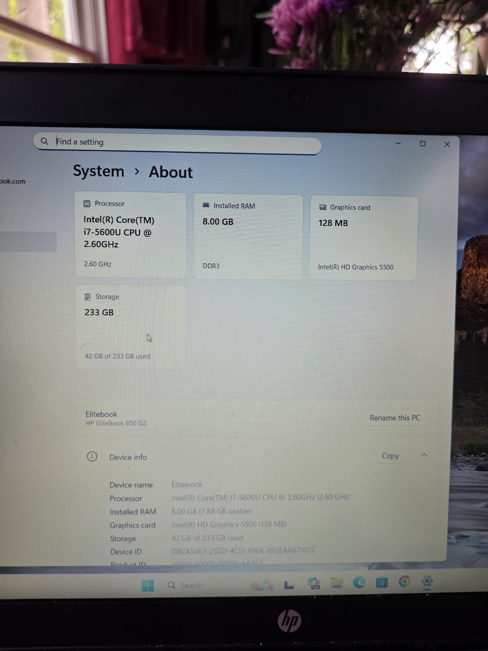Open the Task View taskbar icon
This screenshot has height=651, width=488.
coord(289,585)
